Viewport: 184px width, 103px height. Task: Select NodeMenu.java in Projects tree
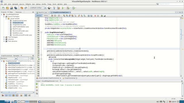click(18, 33)
